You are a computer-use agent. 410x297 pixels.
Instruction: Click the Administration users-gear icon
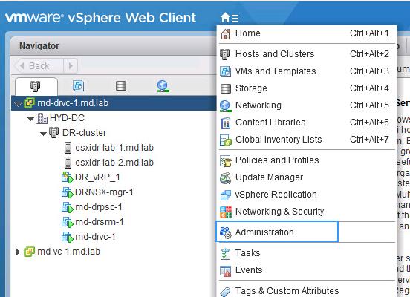226,232
